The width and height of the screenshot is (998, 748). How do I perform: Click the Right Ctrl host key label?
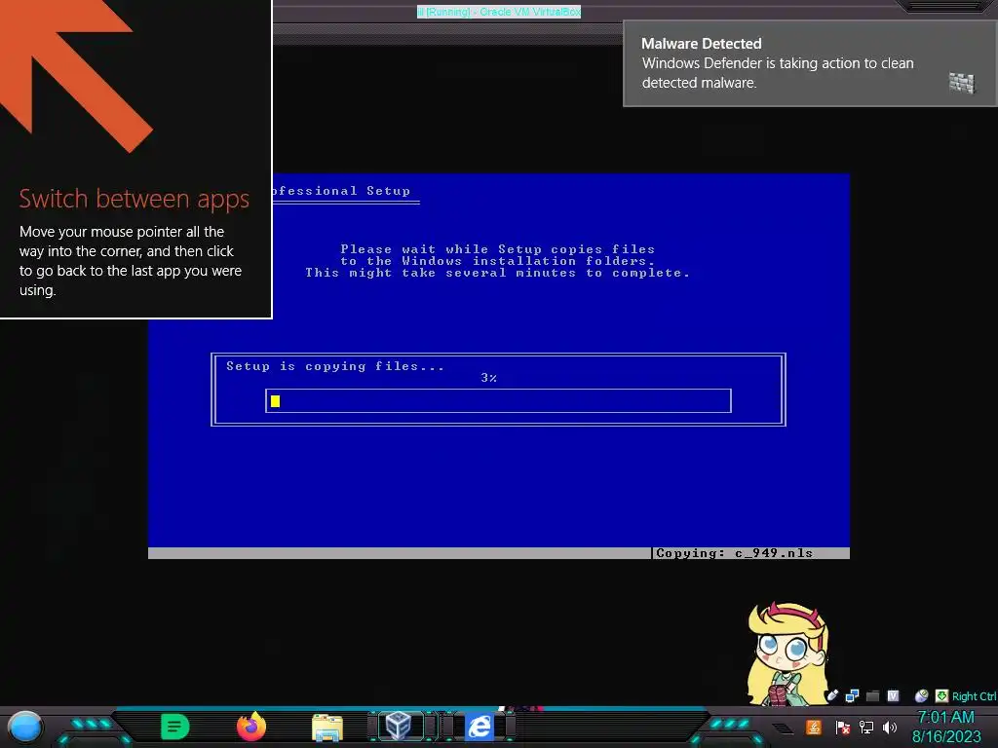click(974, 696)
